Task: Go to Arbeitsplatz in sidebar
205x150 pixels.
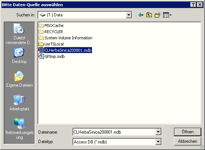Action: [19, 103]
